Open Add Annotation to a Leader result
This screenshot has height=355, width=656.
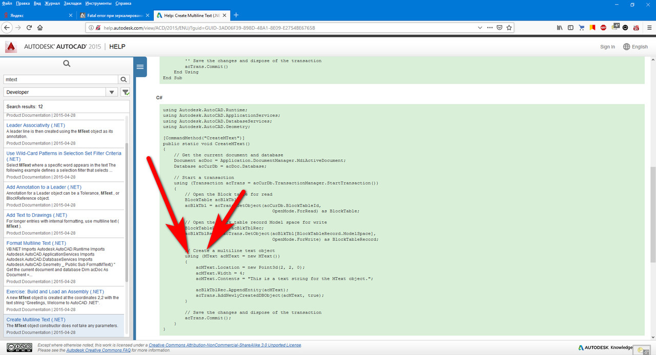[44, 187]
